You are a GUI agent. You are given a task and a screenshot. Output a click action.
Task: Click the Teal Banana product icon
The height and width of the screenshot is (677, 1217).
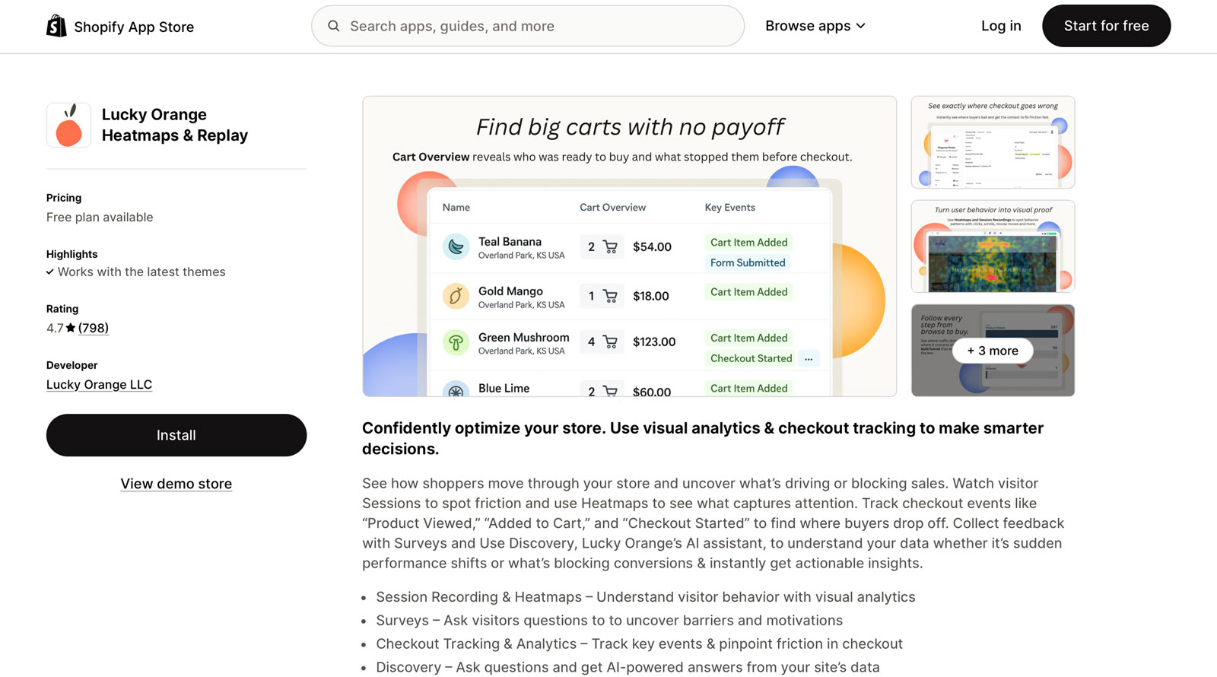pyautogui.click(x=455, y=246)
